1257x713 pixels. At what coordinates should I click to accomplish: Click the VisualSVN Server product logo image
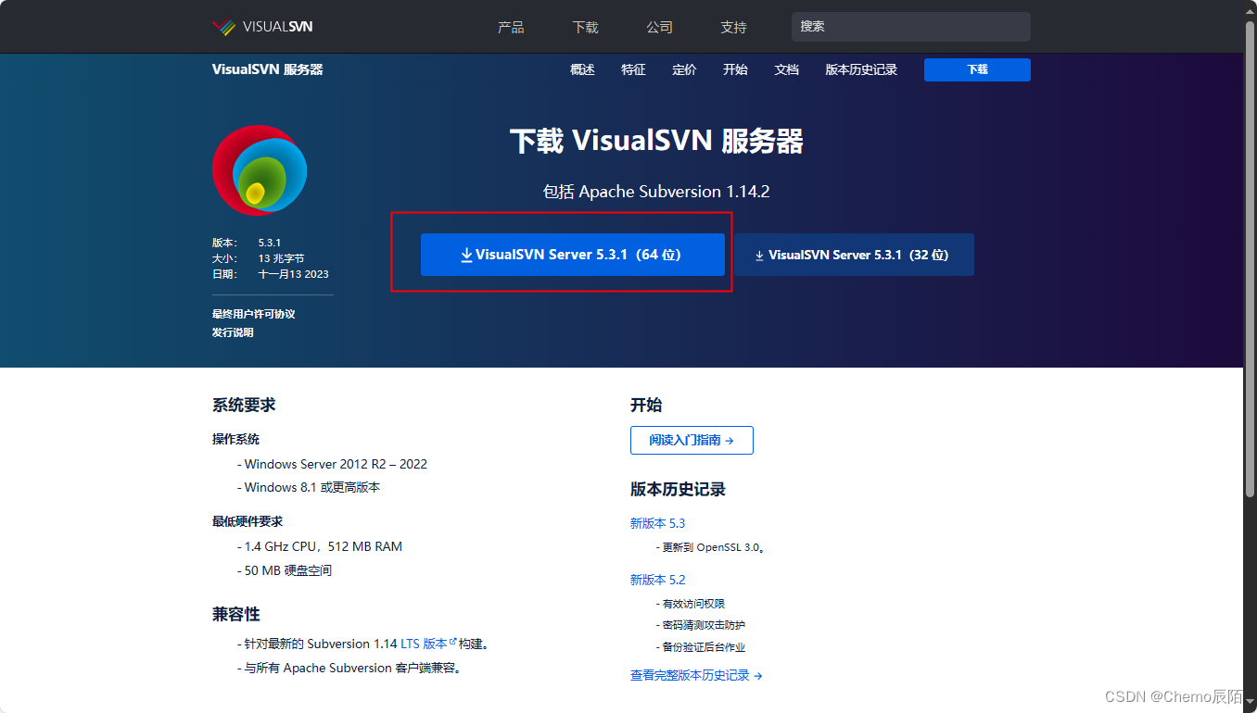260,170
